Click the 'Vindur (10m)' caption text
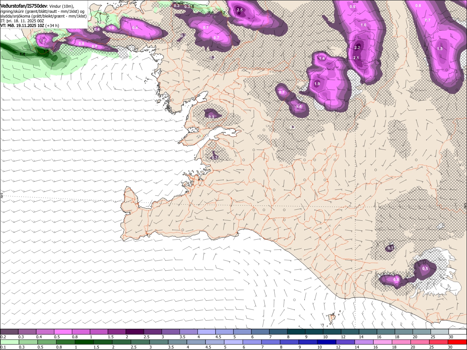Viewport: 467px width, 350px height. pos(61,7)
